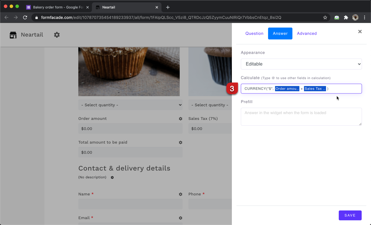Click the Neartail store logo icon
The width and height of the screenshot is (371, 225).
[13, 35]
